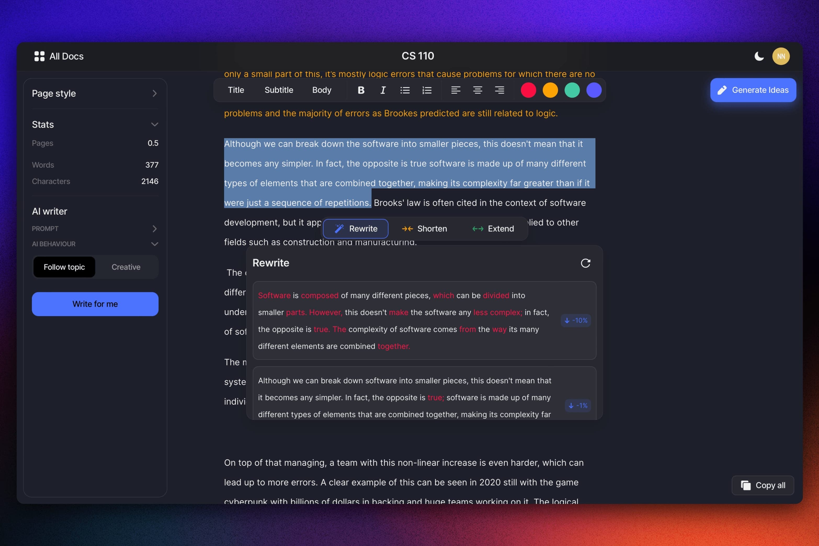Click the paragraph starting "On top of that managing"
This screenshot has height=546, width=819.
click(404, 482)
